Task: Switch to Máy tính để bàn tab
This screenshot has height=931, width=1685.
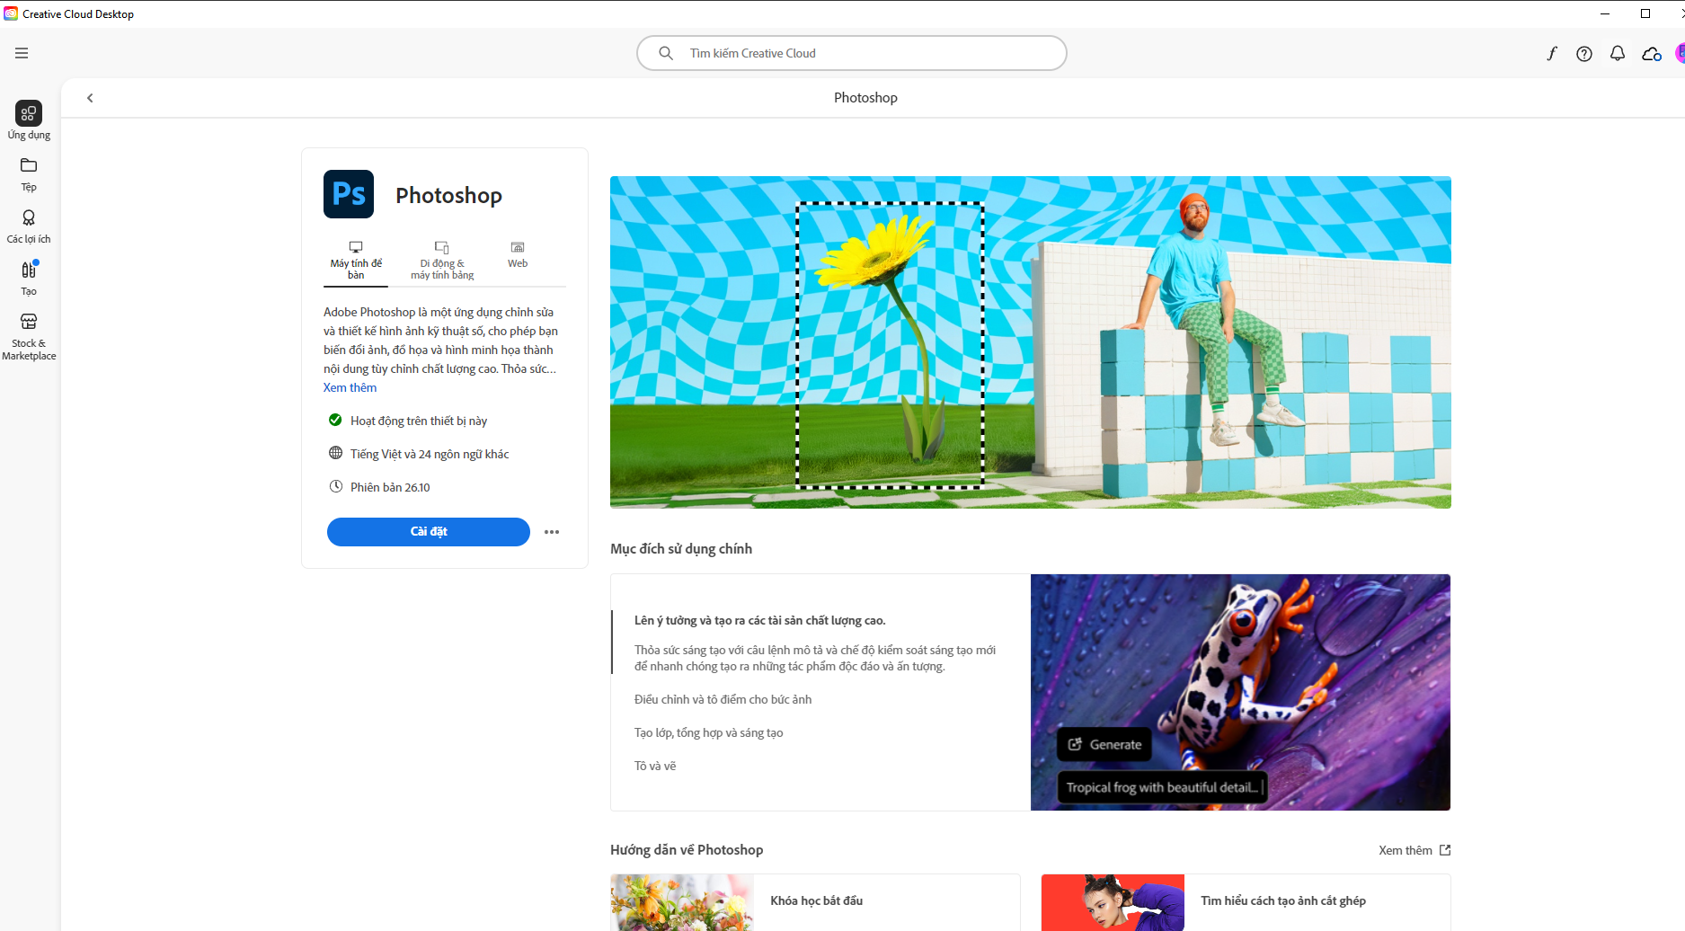Action: (356, 261)
